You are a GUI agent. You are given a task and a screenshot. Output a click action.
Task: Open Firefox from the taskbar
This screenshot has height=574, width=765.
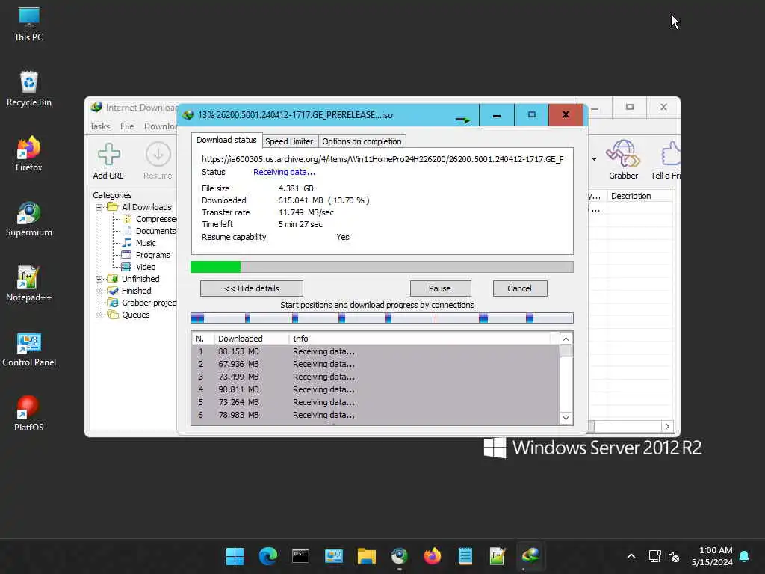pos(433,556)
